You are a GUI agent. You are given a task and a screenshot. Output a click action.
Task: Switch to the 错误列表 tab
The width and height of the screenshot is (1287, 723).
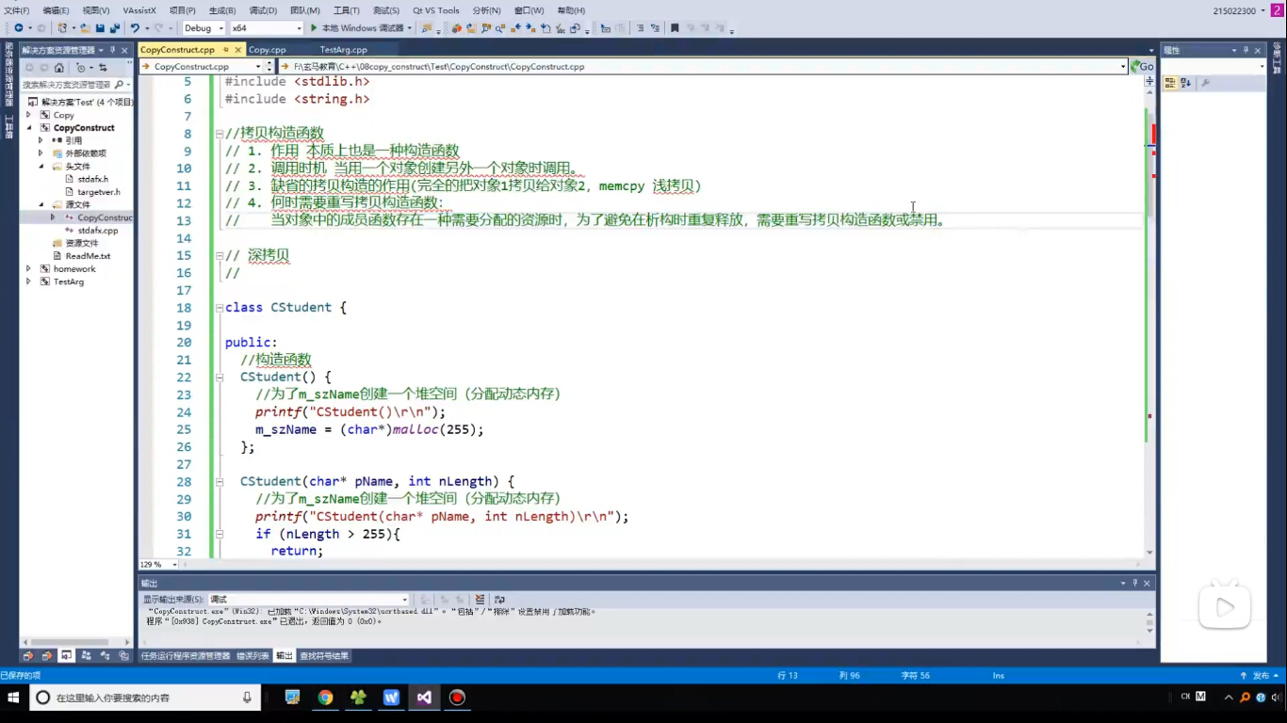[252, 656]
